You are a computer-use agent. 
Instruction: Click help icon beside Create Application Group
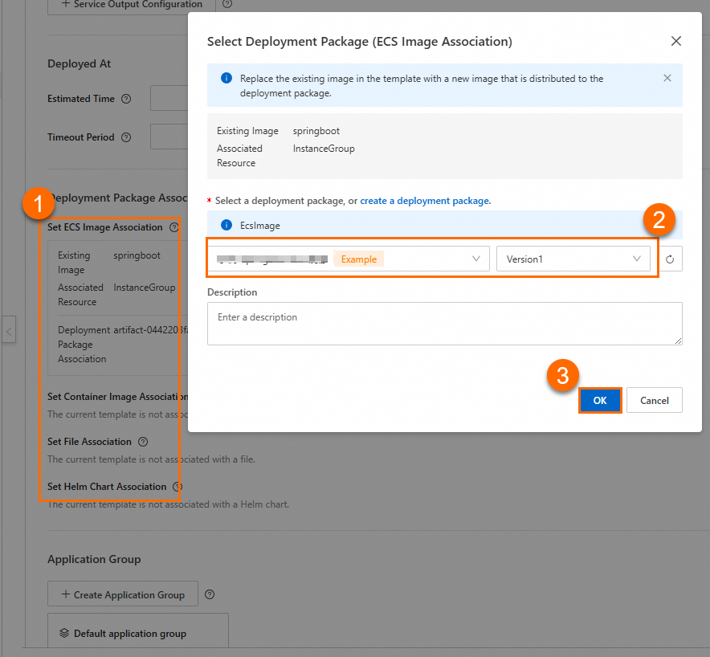point(210,594)
